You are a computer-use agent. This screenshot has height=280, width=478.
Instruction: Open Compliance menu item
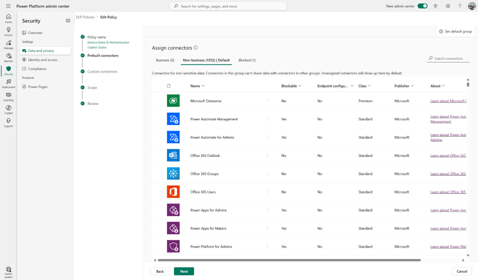click(x=37, y=68)
